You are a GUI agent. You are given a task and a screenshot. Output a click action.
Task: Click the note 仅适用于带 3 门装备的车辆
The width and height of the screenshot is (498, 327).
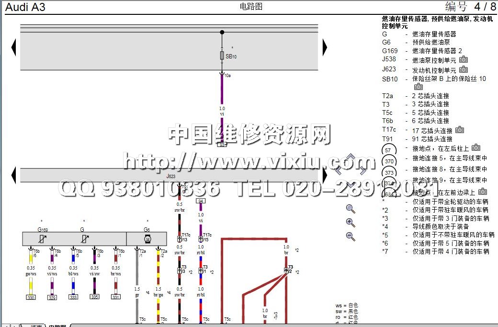point(451,218)
